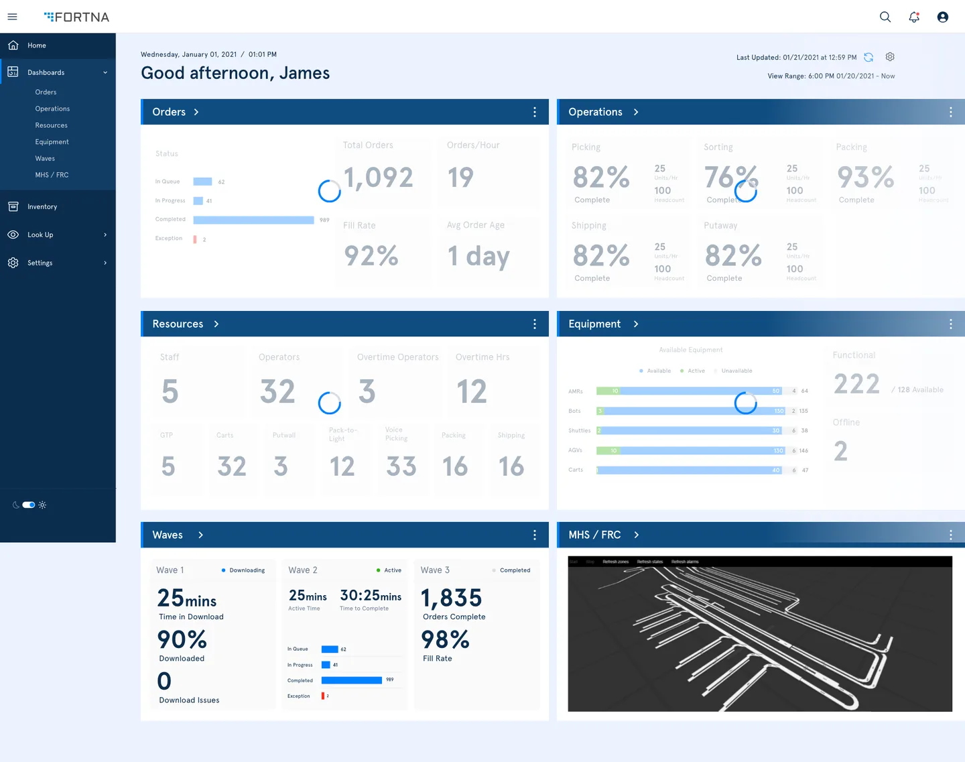Expand the Settings sidebar menu
This screenshot has width=965, height=762.
click(105, 263)
